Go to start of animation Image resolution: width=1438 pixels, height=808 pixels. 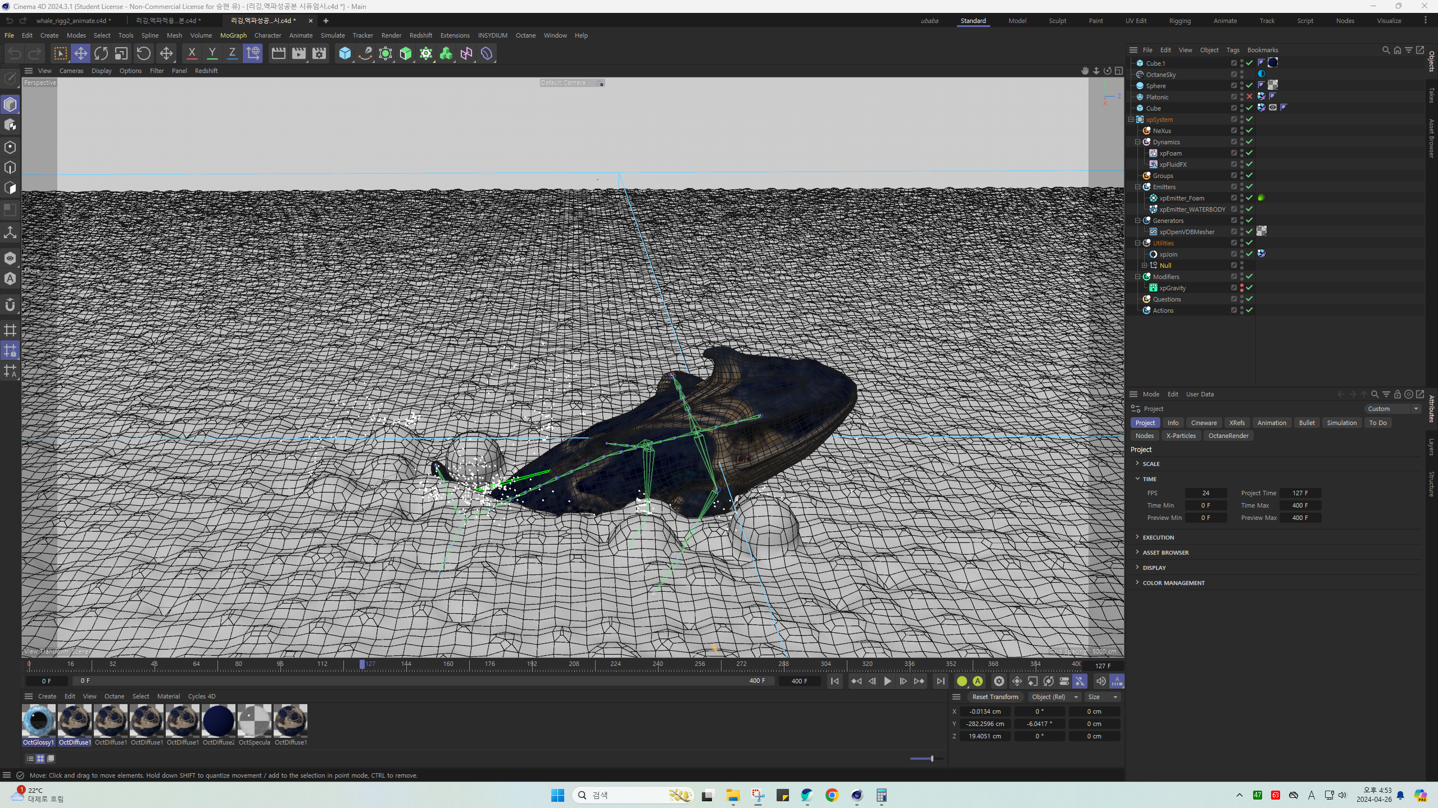pos(834,681)
